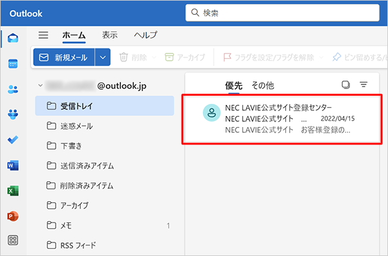Click the sender avatar on NEC LAVIE email

point(212,113)
